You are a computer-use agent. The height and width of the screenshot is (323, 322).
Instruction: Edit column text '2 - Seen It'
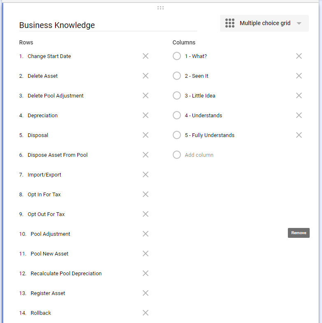[197, 76]
